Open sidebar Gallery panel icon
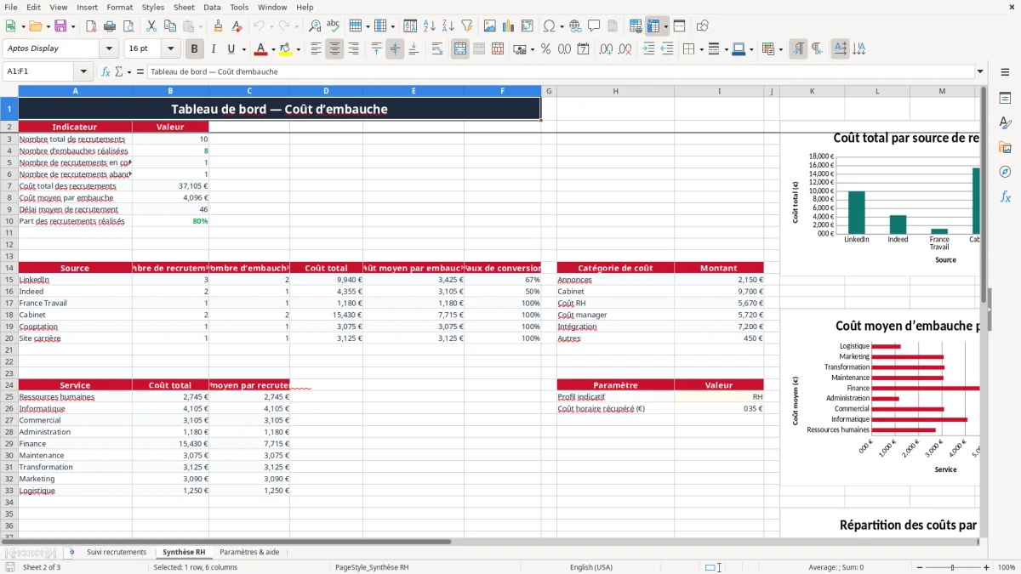Screen dimensions: 1021x574 [x=1005, y=148]
